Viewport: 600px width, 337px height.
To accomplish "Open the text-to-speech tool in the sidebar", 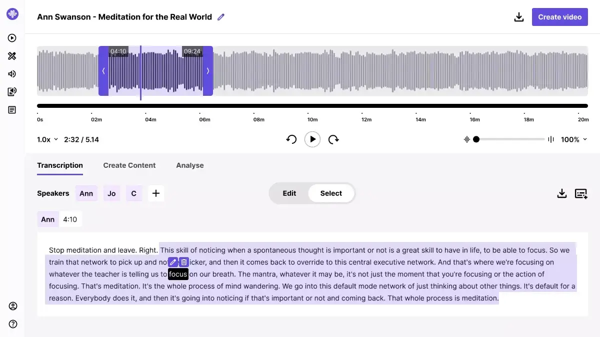I will [x=12, y=91].
